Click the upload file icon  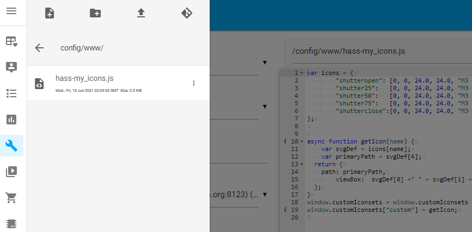(141, 14)
